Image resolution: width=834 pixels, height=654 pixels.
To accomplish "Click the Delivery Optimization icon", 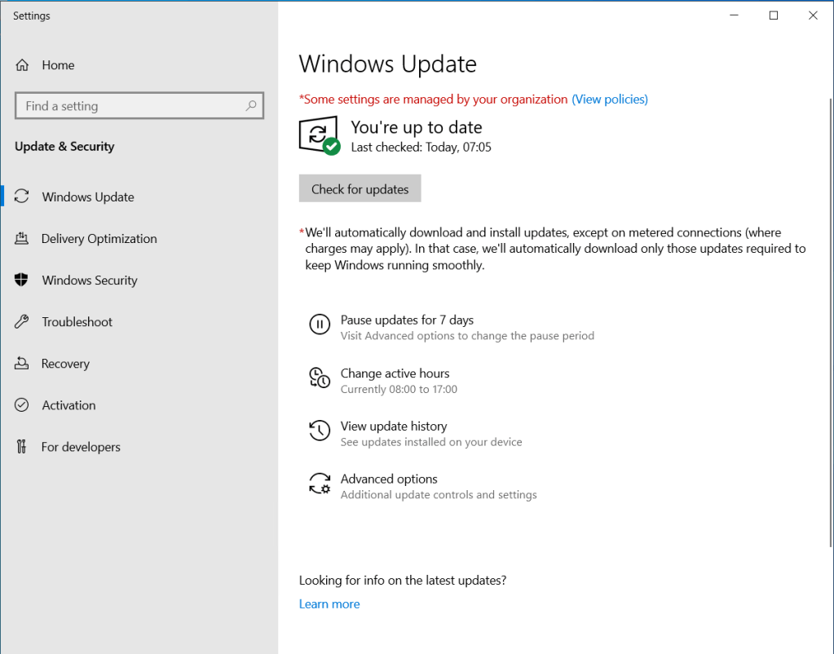I will (x=22, y=239).
